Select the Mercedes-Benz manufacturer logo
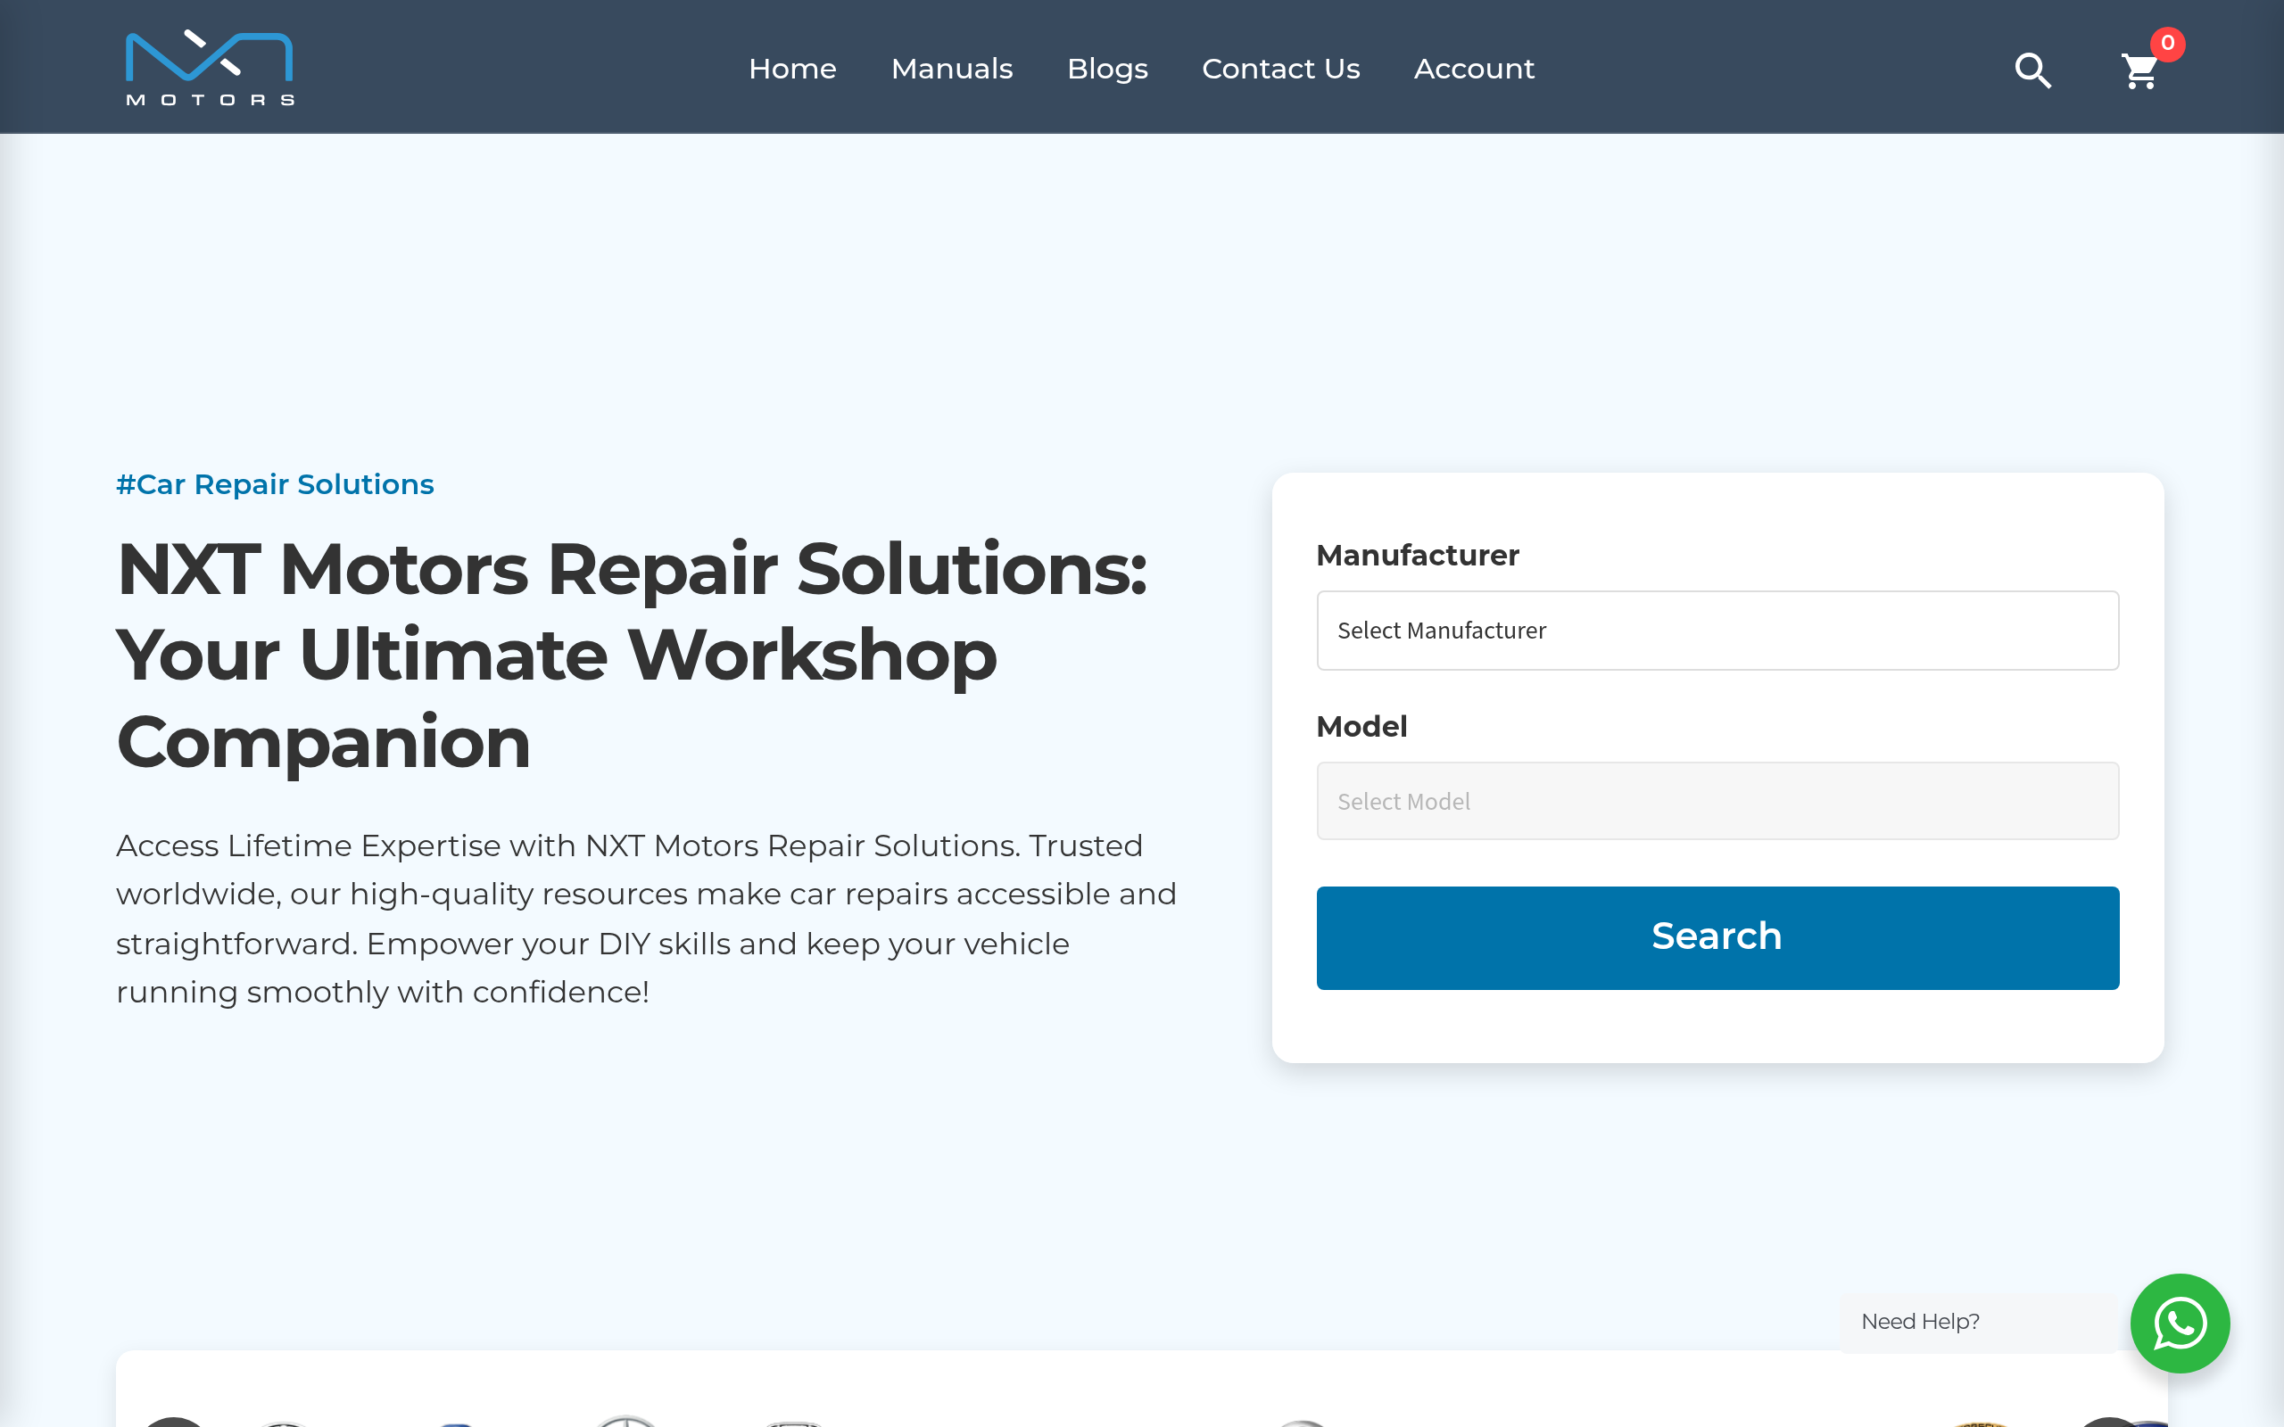Screen dimensions: 2284x1427 point(627,1423)
